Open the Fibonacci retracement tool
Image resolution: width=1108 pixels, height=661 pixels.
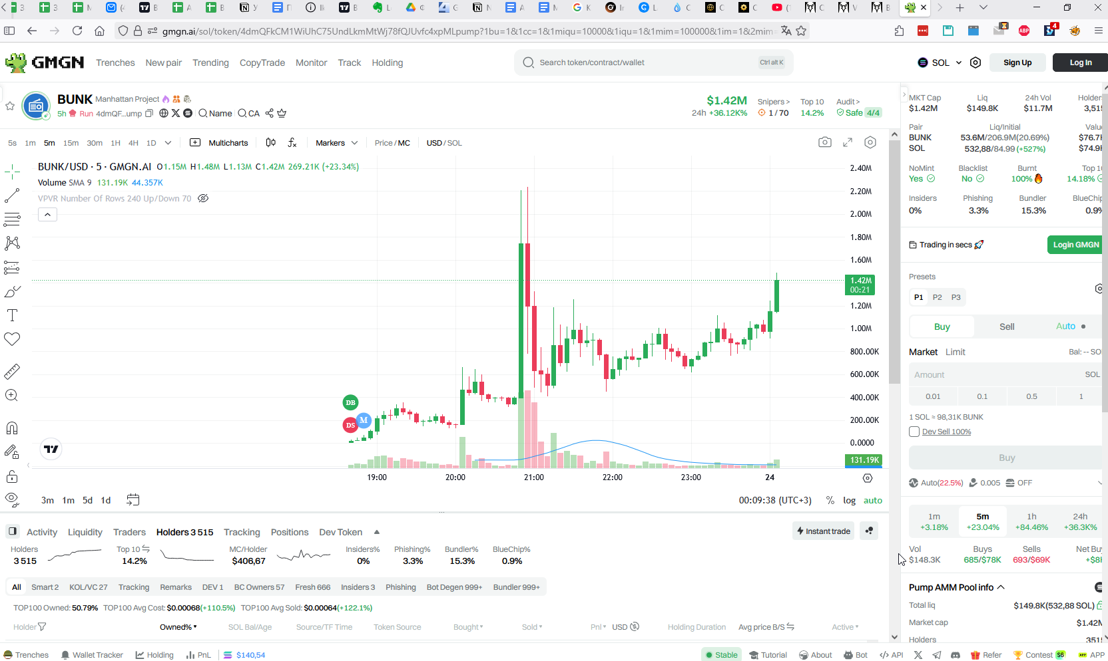coord(12,219)
